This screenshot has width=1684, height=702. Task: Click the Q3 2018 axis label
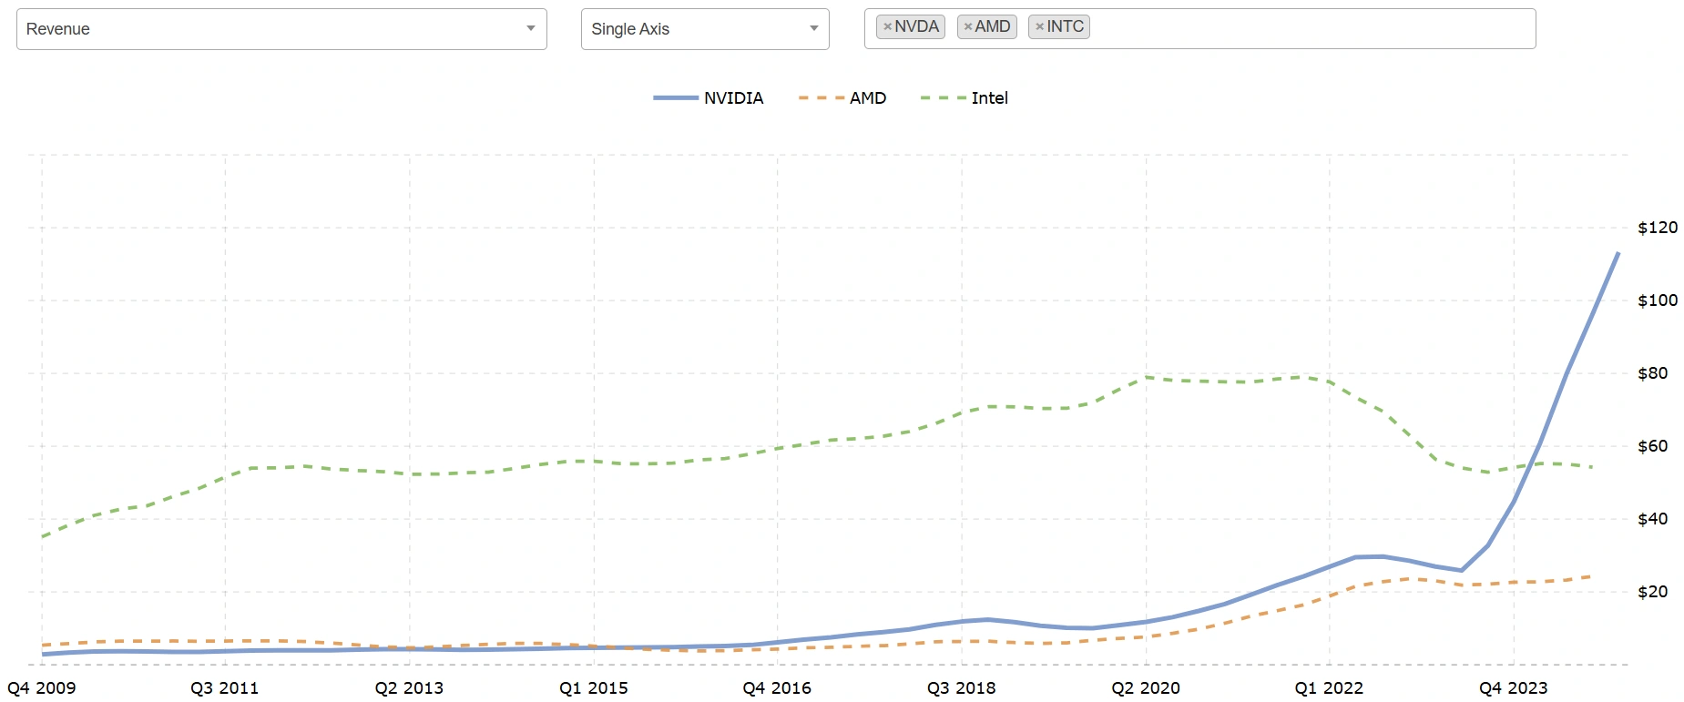[962, 688]
